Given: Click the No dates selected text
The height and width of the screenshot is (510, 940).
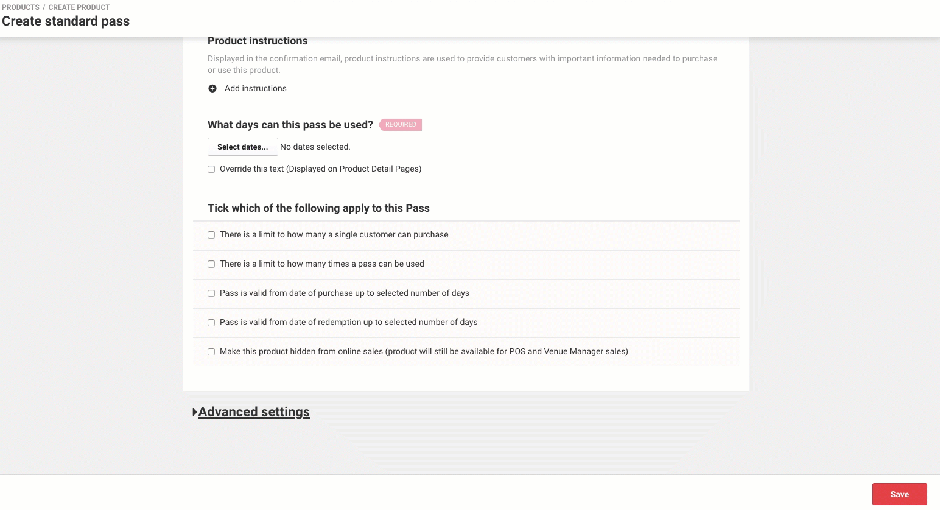Looking at the screenshot, I should [315, 147].
